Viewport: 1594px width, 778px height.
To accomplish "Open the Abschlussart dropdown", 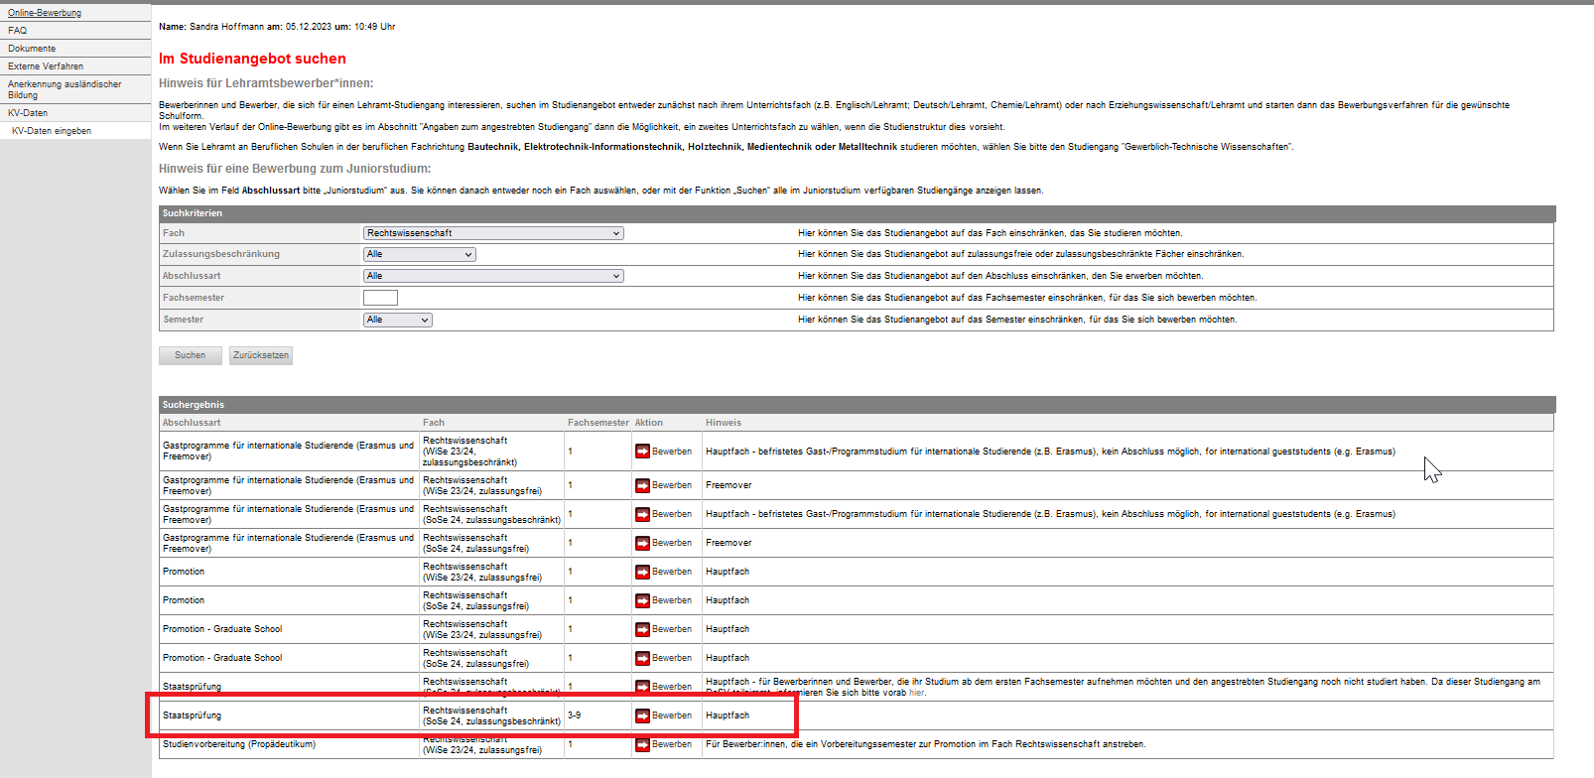I will pos(493,276).
